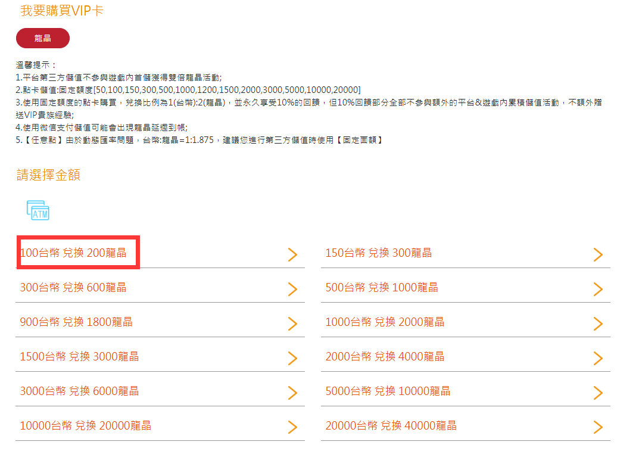Select the ATM payment method icon
The width and height of the screenshot is (642, 454).
coord(38,210)
